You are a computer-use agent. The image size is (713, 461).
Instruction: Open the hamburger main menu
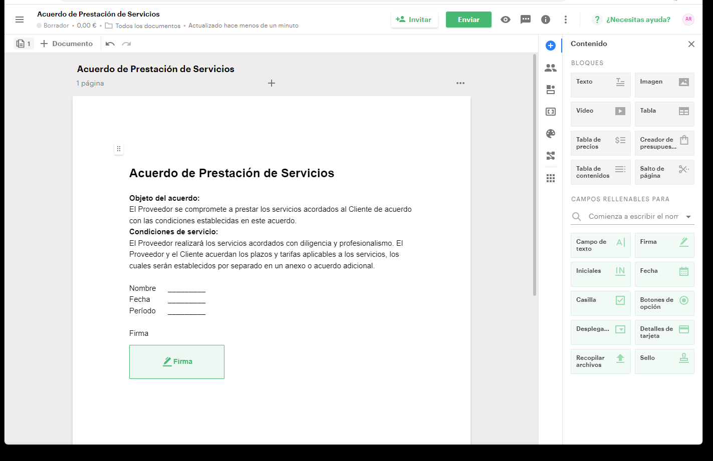point(20,20)
